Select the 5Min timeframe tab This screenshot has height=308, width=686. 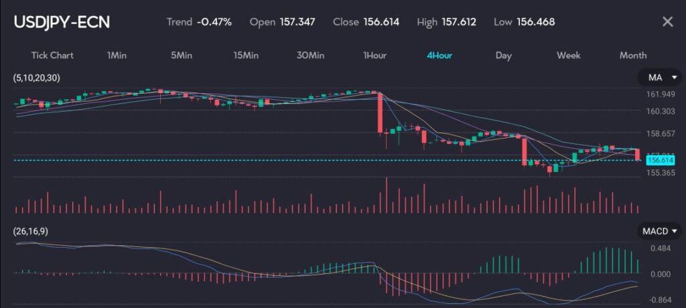click(182, 55)
